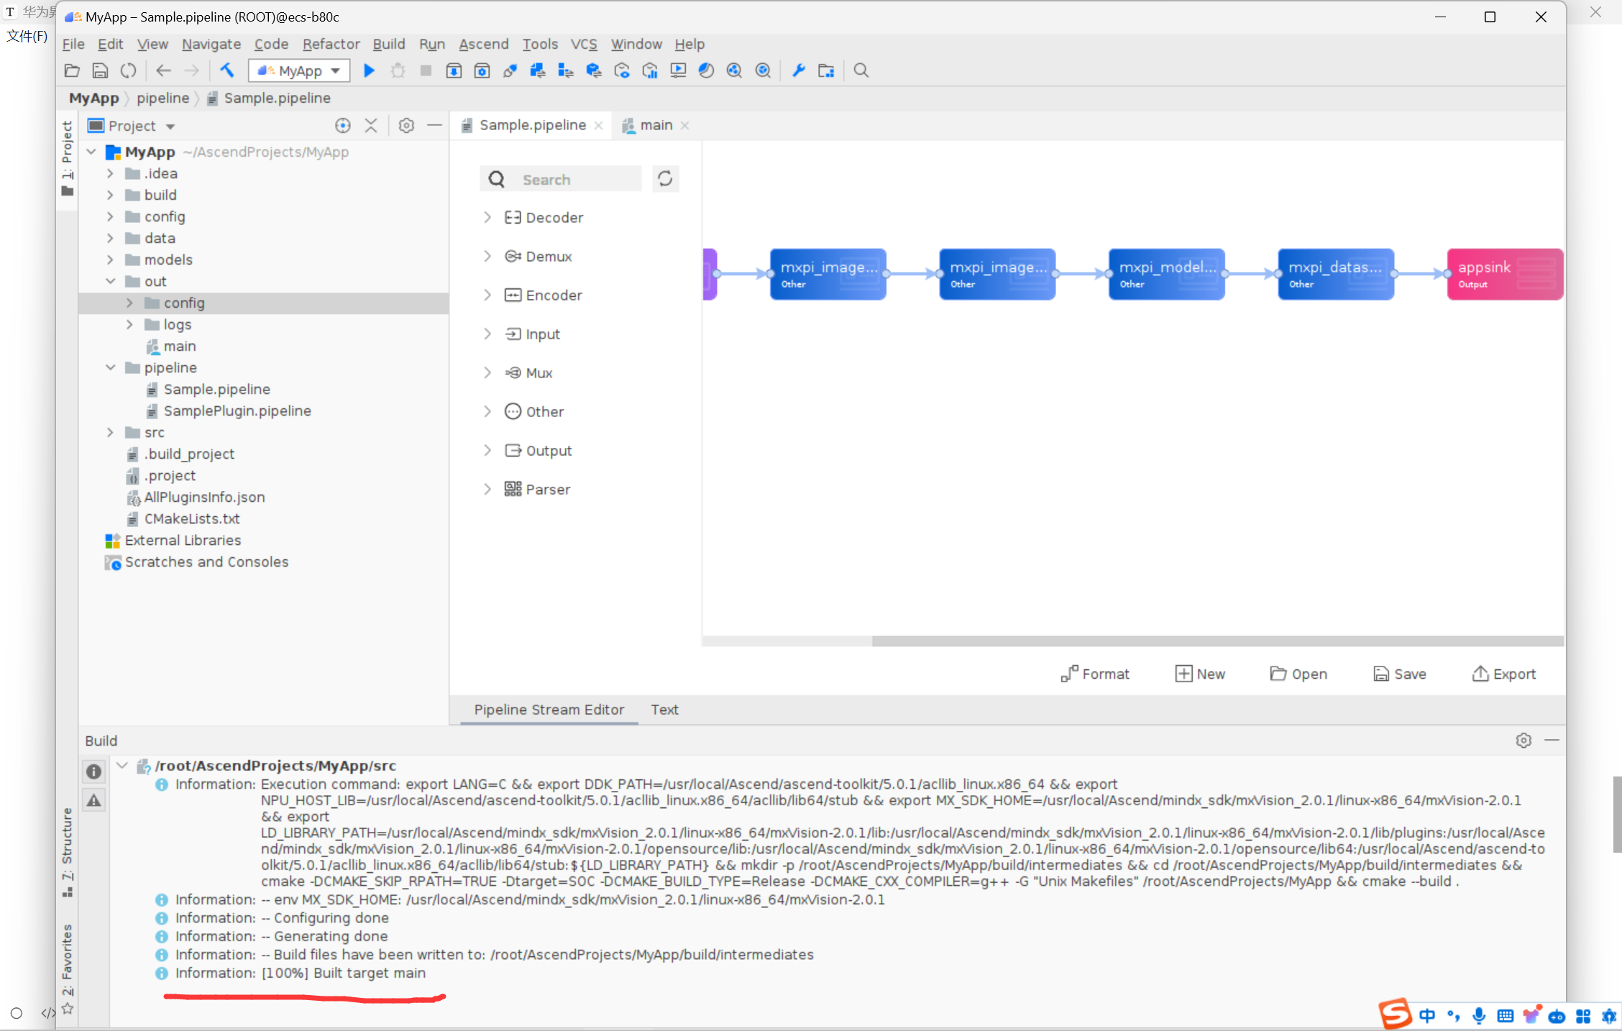Screen dimensions: 1622x1031
Task: Expand the Decoder plugin category
Action: (x=487, y=217)
